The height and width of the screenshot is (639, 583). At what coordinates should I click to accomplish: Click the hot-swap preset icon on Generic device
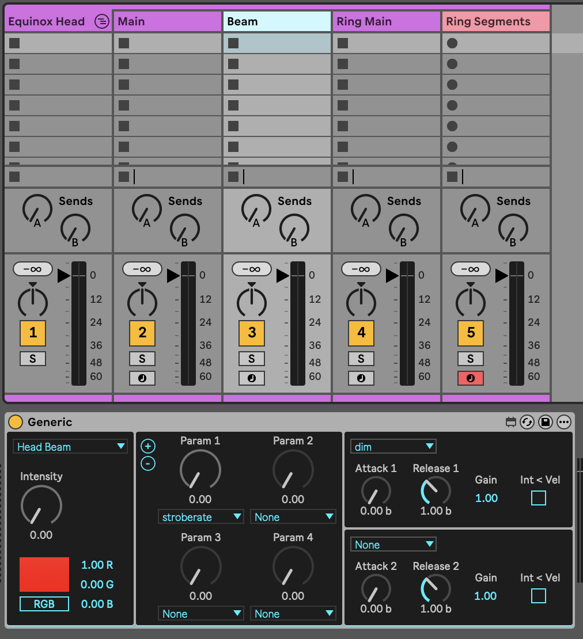point(527,422)
